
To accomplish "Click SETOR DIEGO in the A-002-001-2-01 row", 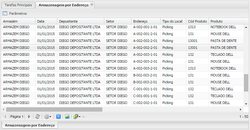I will (117, 34).
